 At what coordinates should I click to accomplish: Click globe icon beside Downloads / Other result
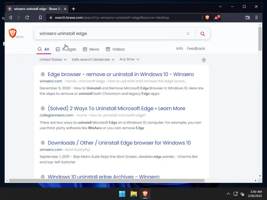point(43,143)
